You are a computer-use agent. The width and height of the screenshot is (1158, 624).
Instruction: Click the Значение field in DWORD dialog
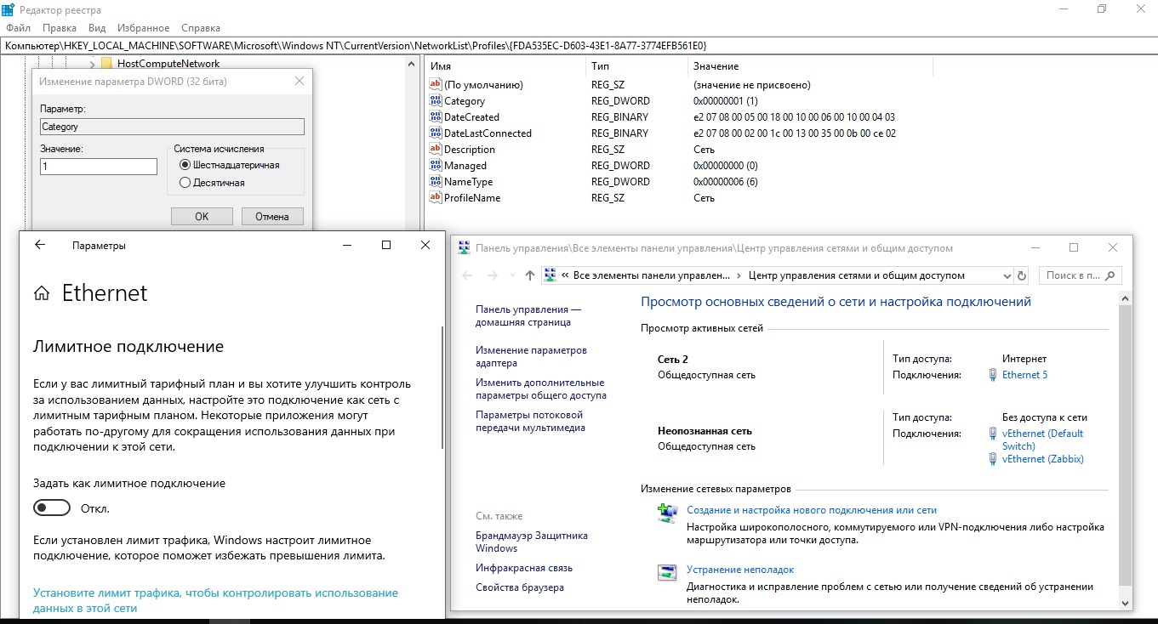(99, 167)
